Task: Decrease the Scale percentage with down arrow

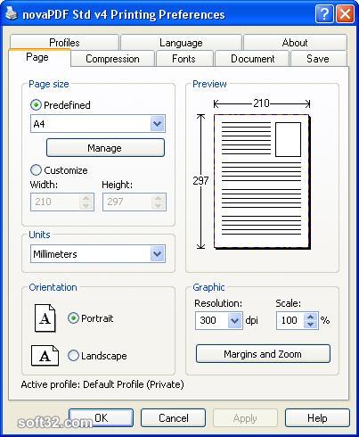Action: pyautogui.click(x=311, y=325)
